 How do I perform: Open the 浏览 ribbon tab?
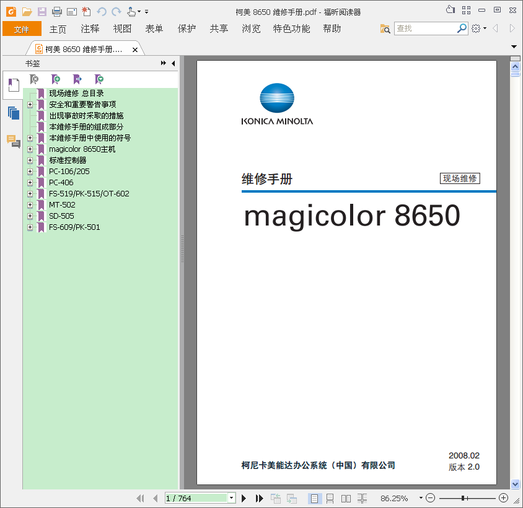pyautogui.click(x=251, y=28)
